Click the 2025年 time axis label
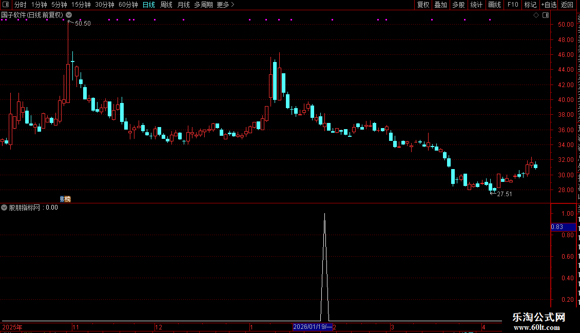The height and width of the screenshot is (333, 580). coord(12,327)
